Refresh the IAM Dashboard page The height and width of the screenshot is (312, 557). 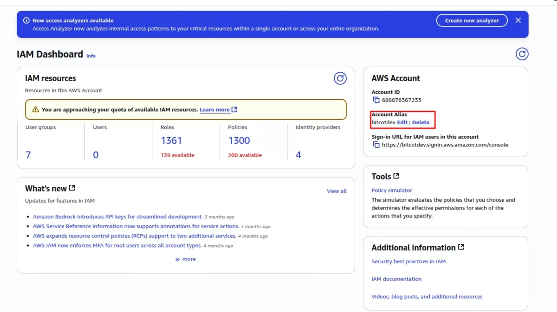522,54
